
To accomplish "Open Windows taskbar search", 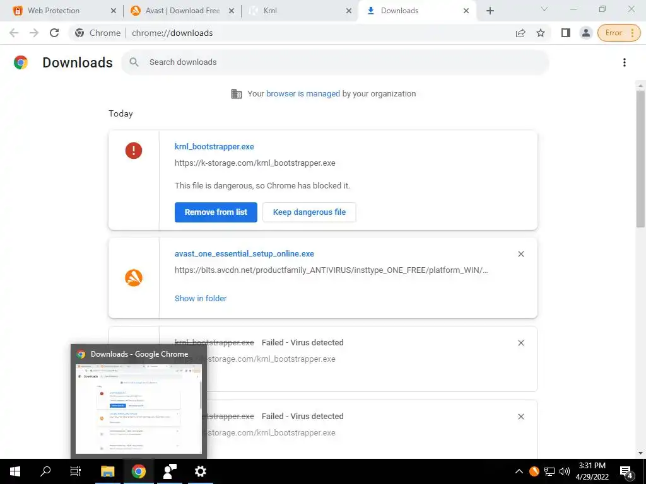I will point(45,471).
